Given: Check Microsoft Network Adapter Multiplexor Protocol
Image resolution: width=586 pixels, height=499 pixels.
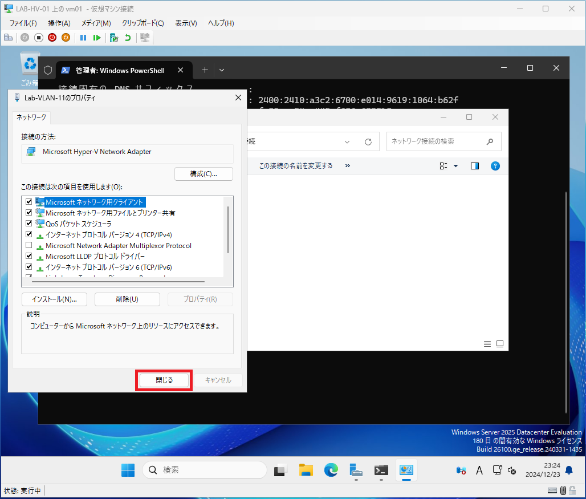Looking at the screenshot, I should (x=29, y=245).
